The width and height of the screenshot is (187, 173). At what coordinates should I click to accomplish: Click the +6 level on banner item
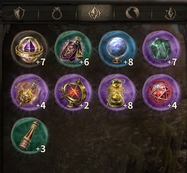(84, 62)
